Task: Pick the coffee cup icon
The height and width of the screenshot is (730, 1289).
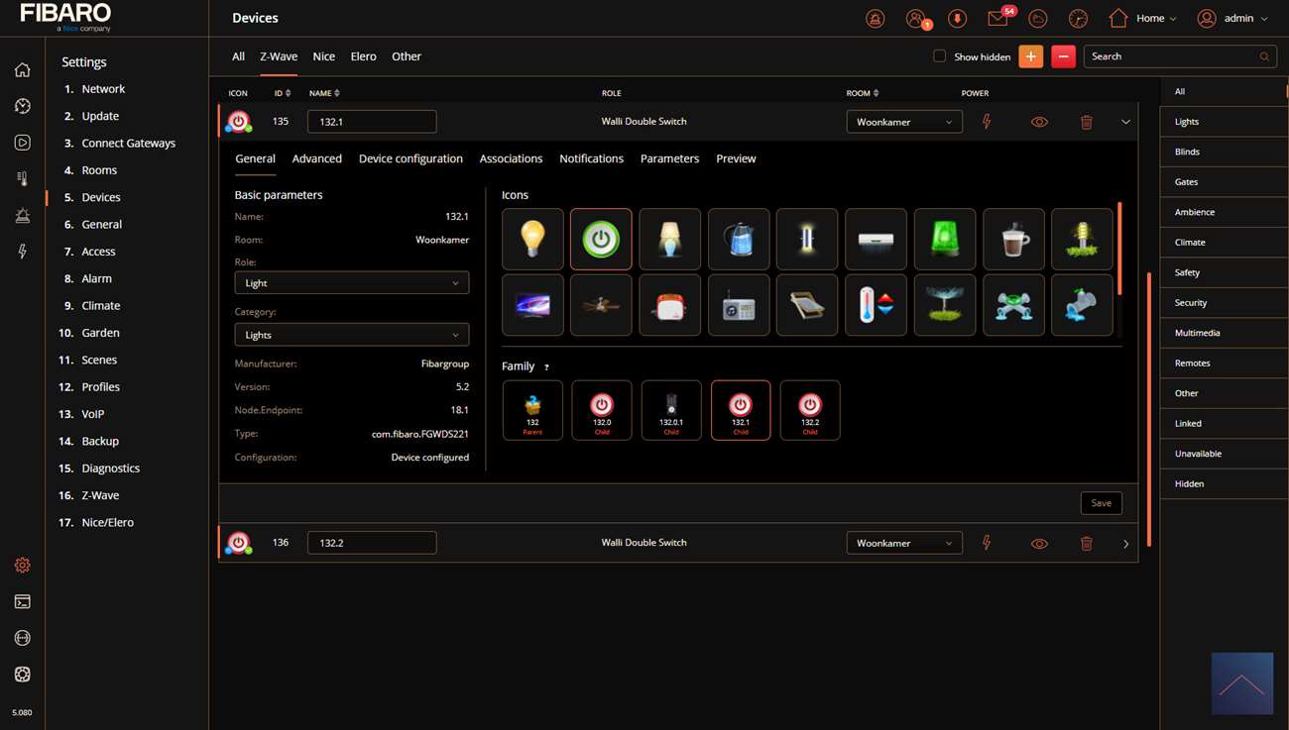Action: (1013, 240)
